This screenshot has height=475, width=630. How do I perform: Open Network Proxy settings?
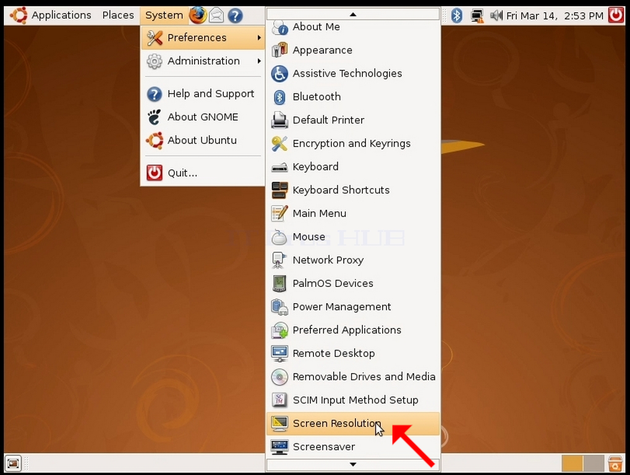pyautogui.click(x=353, y=260)
